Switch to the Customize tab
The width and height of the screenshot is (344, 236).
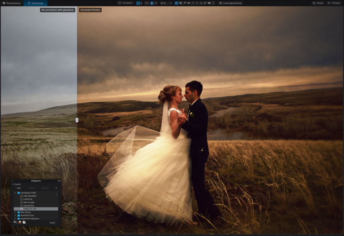35,3
